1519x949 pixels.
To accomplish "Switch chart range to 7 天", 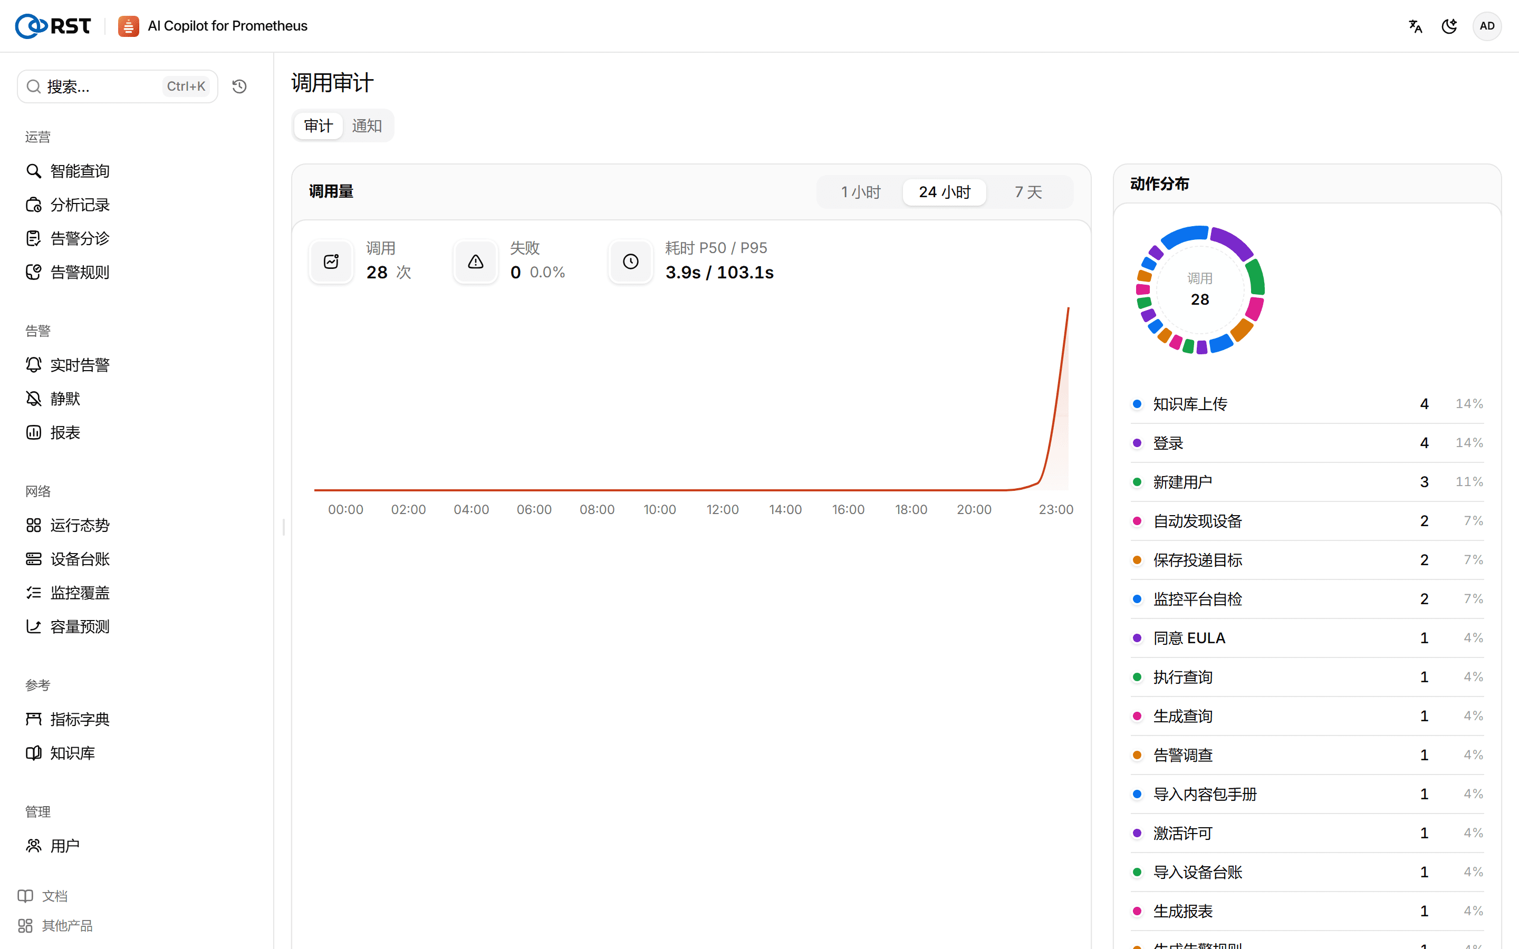I will (1028, 192).
